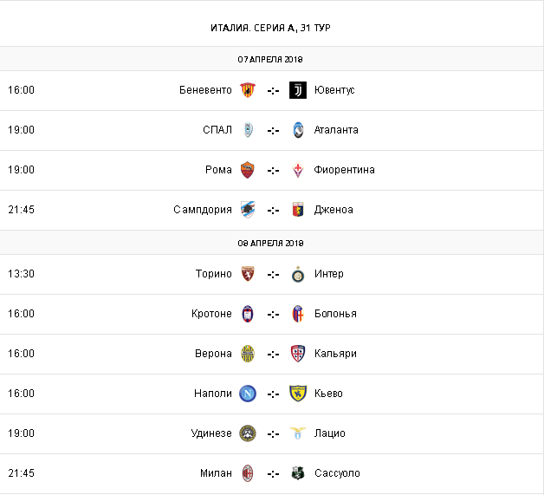Click the Кротоне vs Болонья score placeholder
The image size is (544, 495).
(x=273, y=314)
